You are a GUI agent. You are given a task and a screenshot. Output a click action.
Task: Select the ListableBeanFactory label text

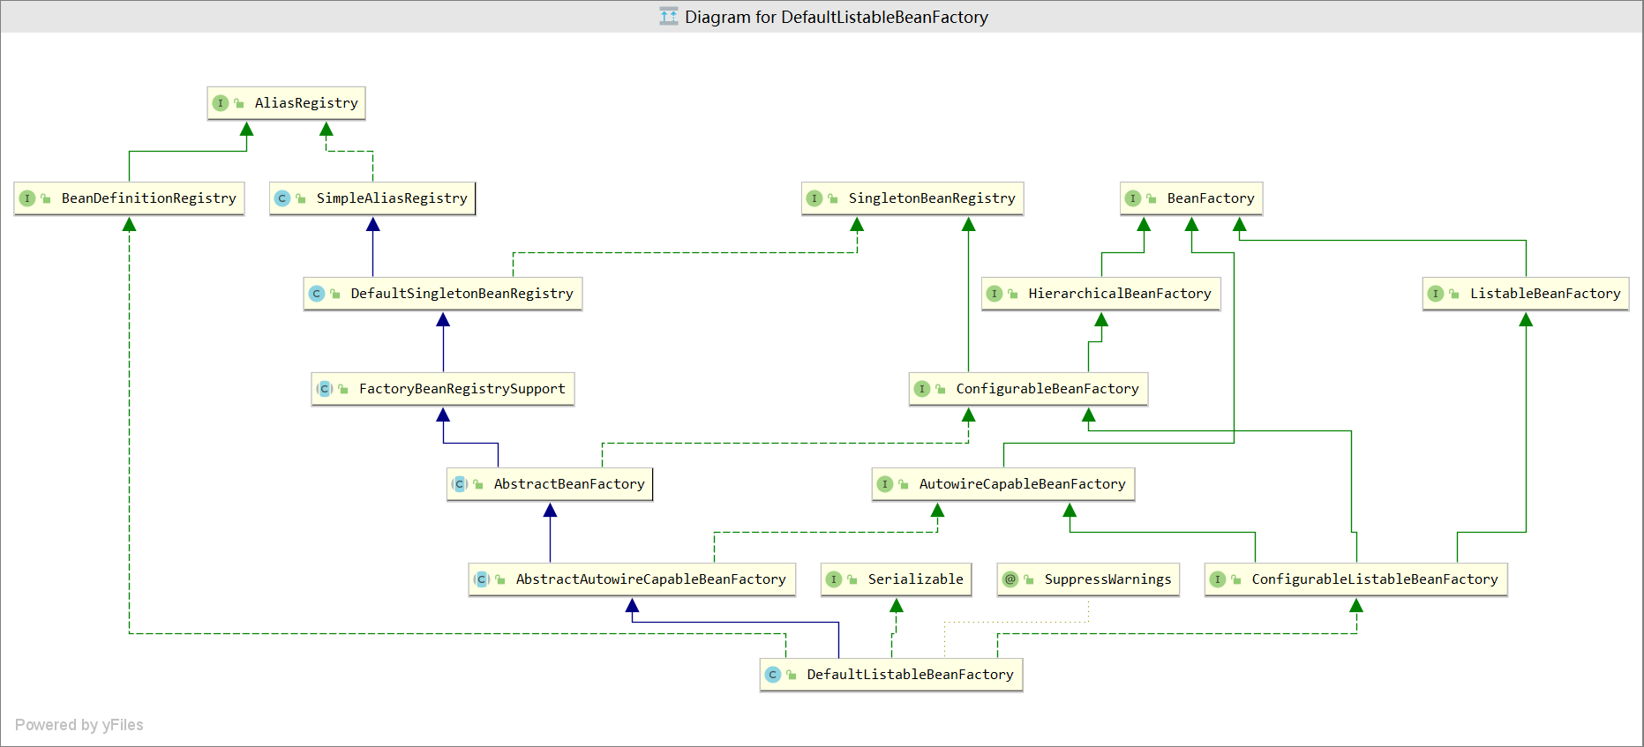pyautogui.click(x=1545, y=294)
